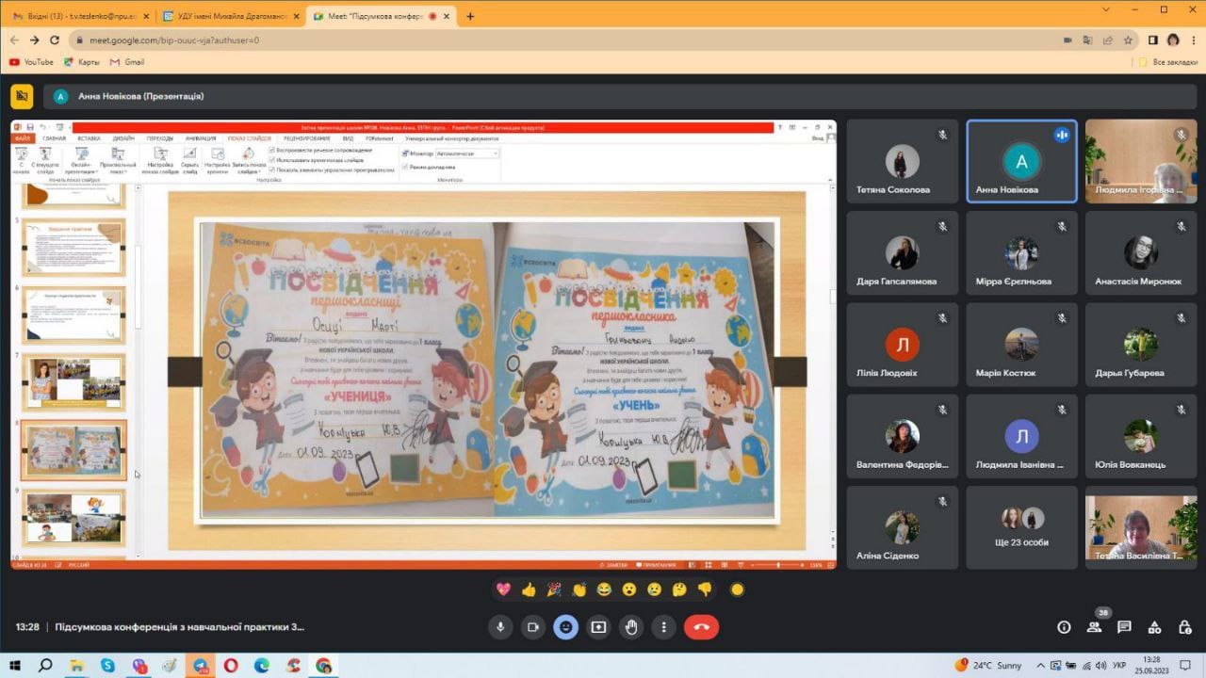1206x678 pixels.
Task: Send the thinking face reaction
Action: (679, 589)
